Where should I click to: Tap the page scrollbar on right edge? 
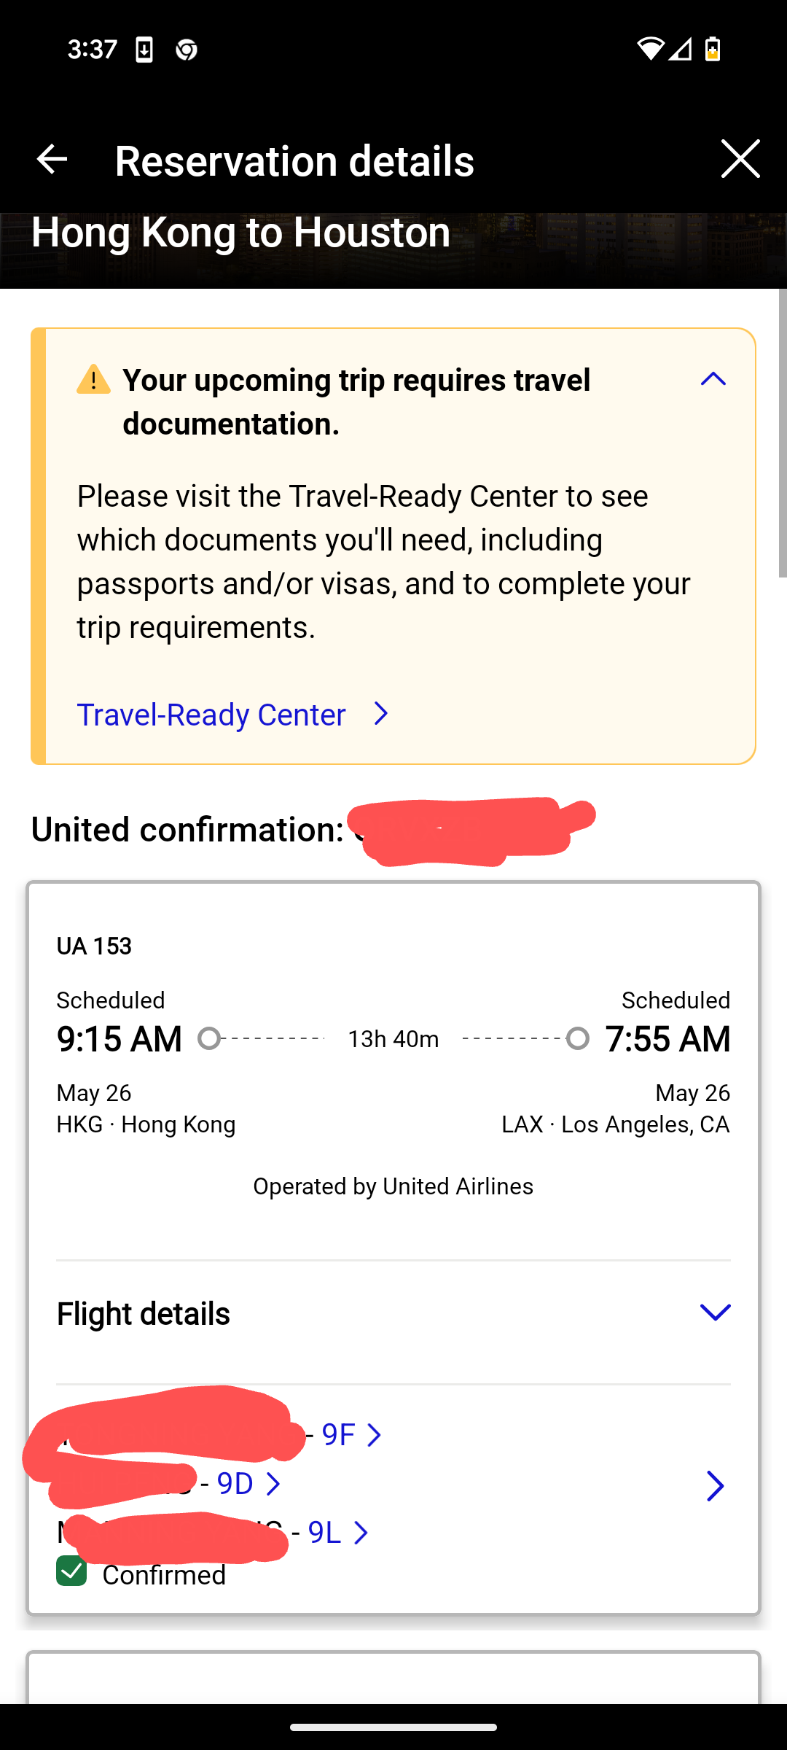[782, 433]
